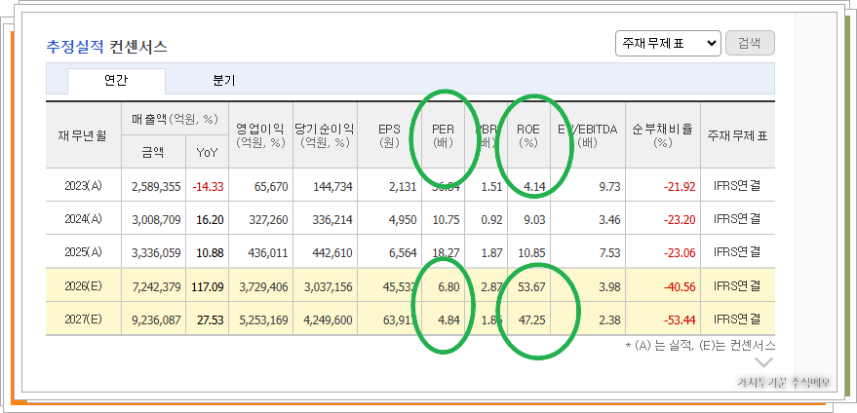Select the 2024(A) row label
Screen dimensions: 857x413
pyautogui.click(x=83, y=219)
